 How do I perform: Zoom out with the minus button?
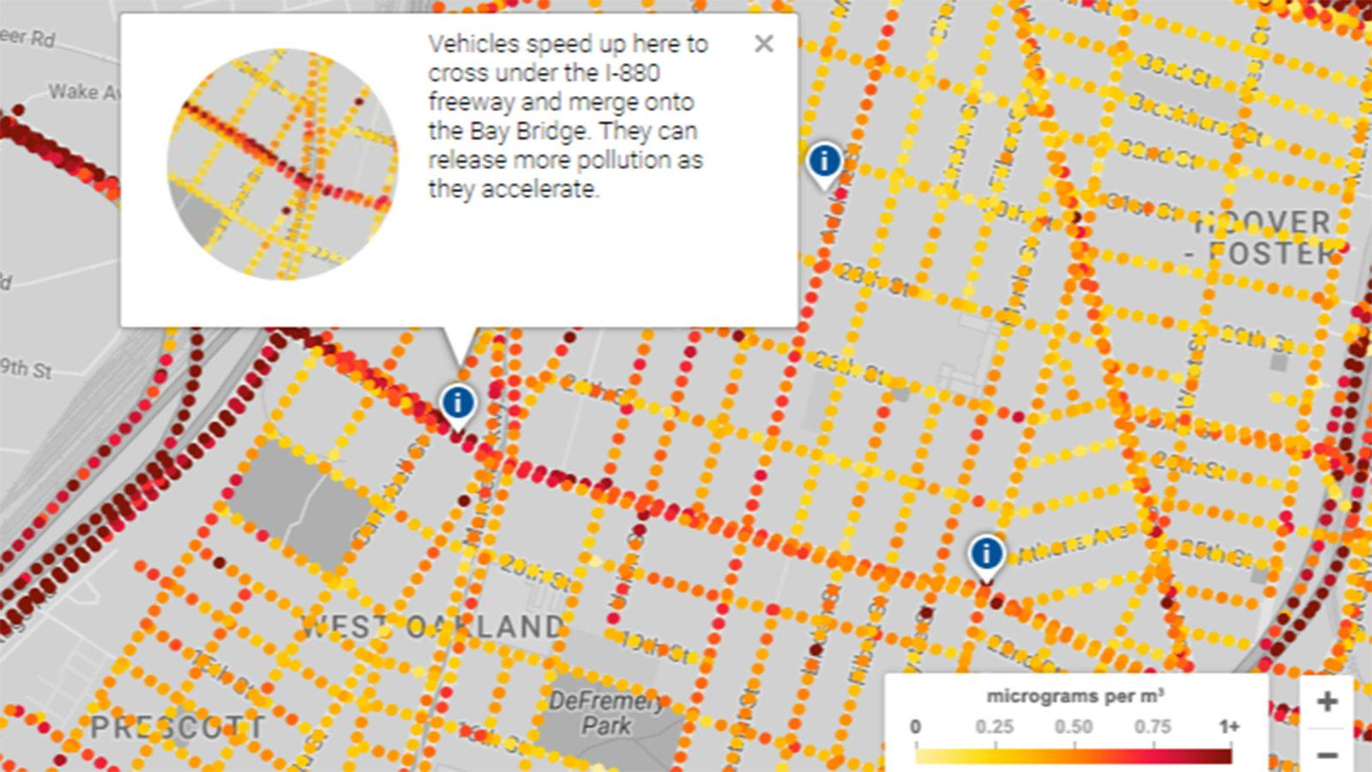(1327, 754)
